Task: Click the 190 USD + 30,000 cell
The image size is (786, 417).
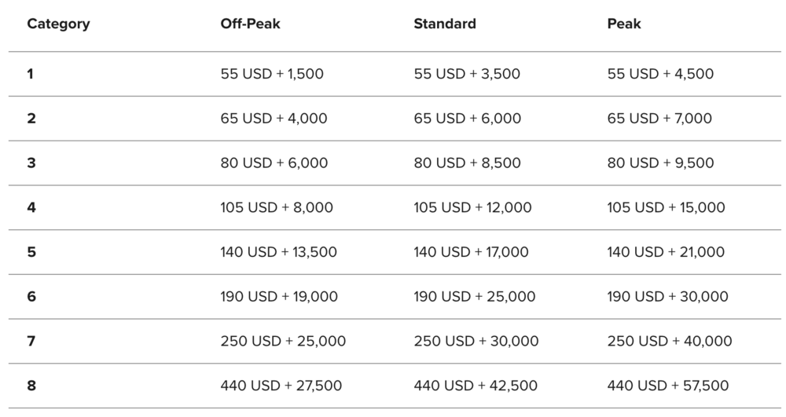Action: tap(667, 297)
